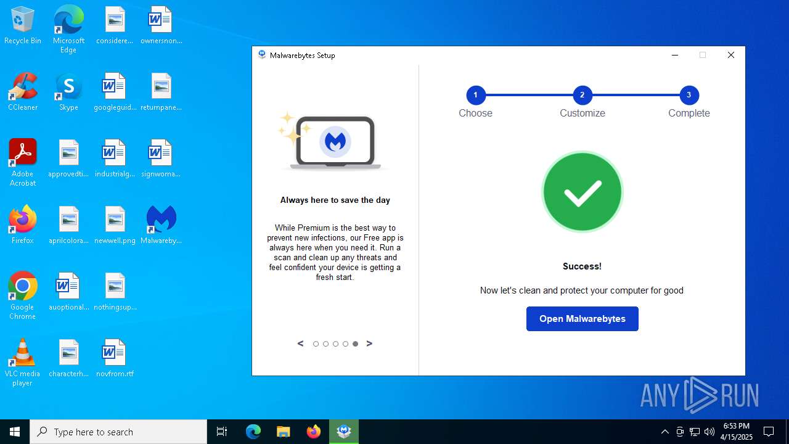Minimize the Malwarebytes Setup window
The image size is (789, 444).
[675, 55]
